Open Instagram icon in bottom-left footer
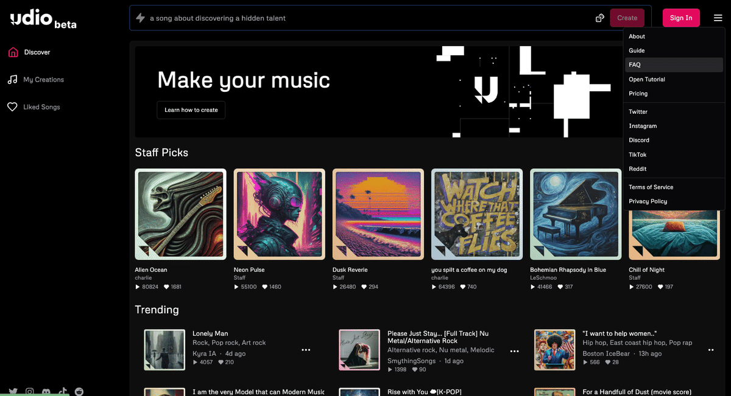Screen dimensions: 731x396 [29, 392]
